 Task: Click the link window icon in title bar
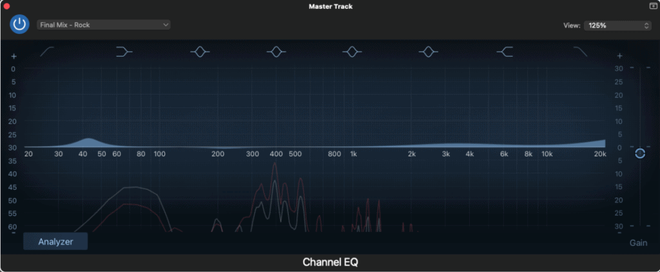[x=654, y=6]
